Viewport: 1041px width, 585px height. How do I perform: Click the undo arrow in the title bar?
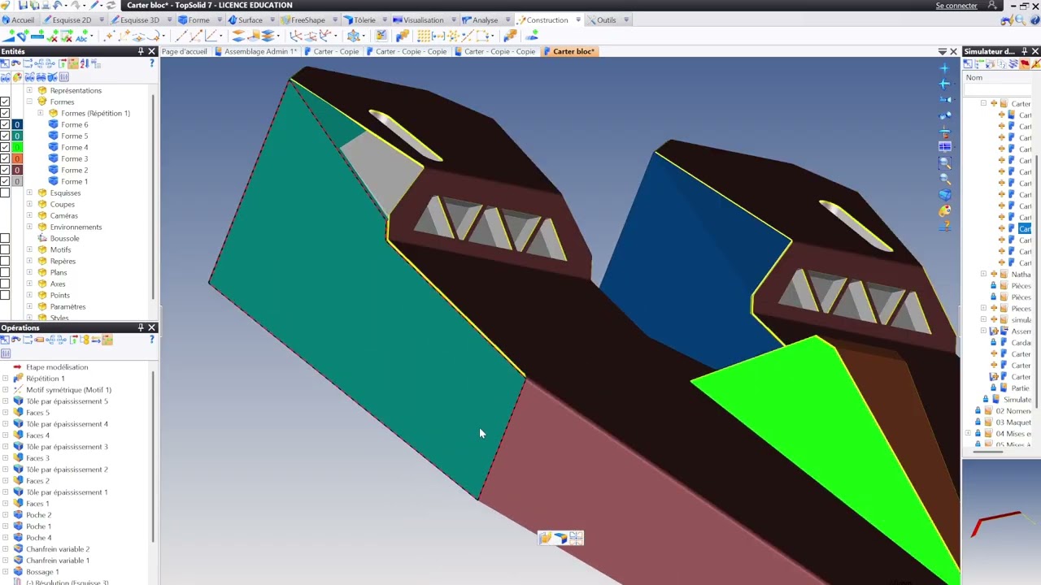coord(58,5)
